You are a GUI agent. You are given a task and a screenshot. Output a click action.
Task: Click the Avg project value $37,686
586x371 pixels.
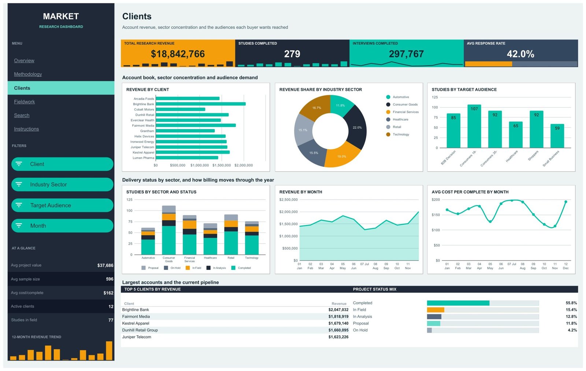pos(105,265)
